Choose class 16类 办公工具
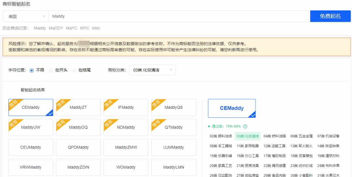Screen dimensions: 352x177 tap(248, 156)
